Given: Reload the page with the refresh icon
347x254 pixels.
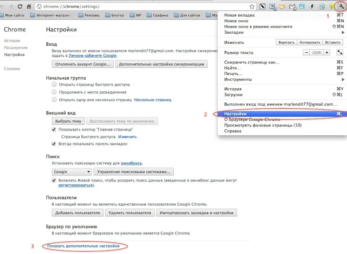Looking at the screenshot, I should 20,7.
